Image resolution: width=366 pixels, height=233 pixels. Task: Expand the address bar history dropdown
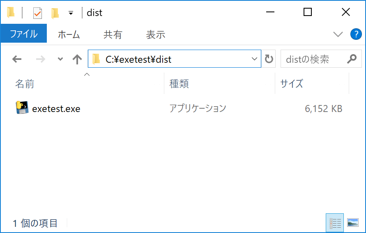point(254,59)
